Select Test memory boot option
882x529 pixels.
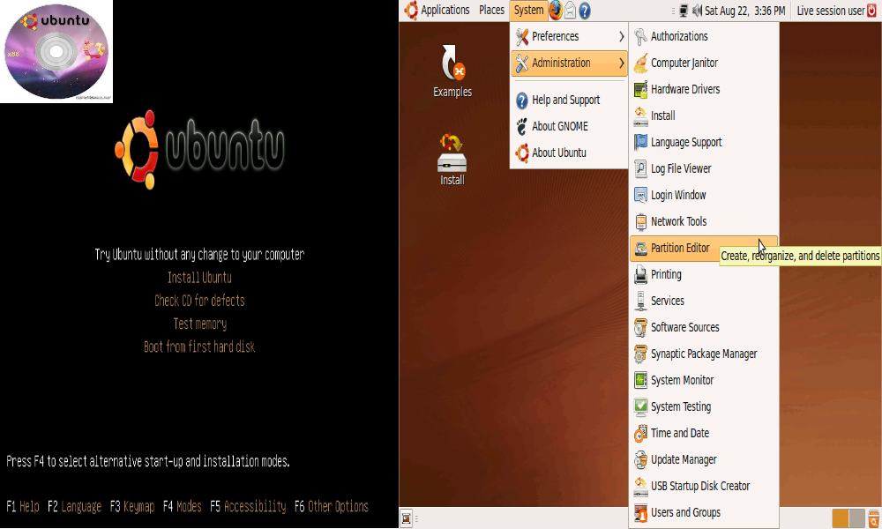point(199,324)
